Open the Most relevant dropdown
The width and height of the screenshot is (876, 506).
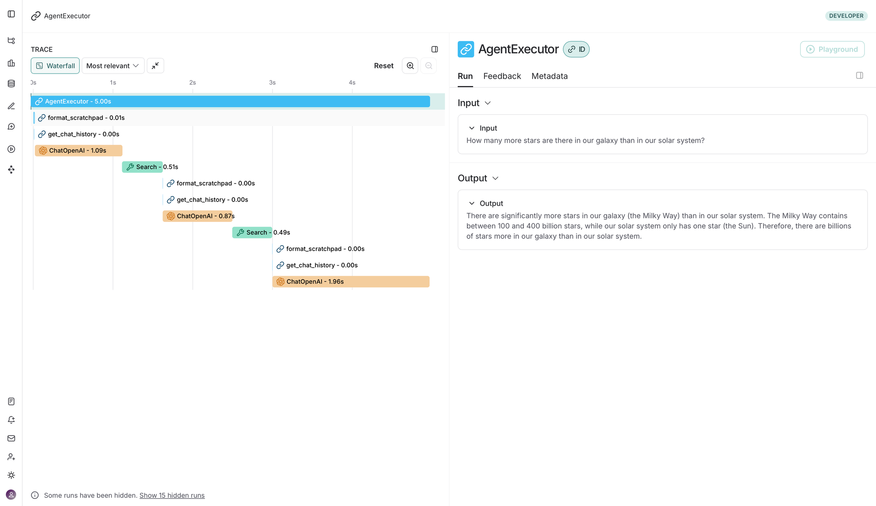click(113, 66)
